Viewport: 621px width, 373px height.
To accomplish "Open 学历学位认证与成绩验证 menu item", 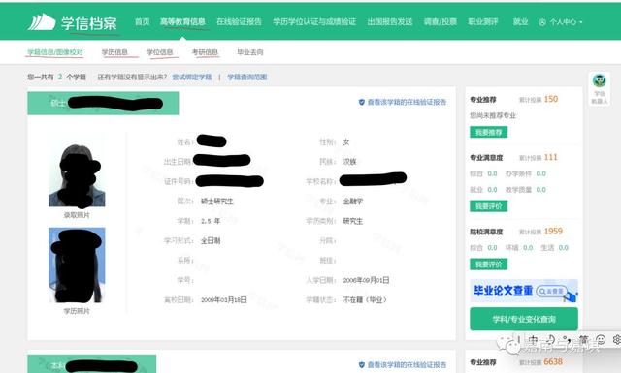I will 314,21.
